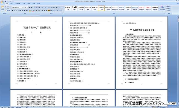Viewport: 179px width, 108px height.
Task: Toggle Bold formatting
Action: point(12,11)
